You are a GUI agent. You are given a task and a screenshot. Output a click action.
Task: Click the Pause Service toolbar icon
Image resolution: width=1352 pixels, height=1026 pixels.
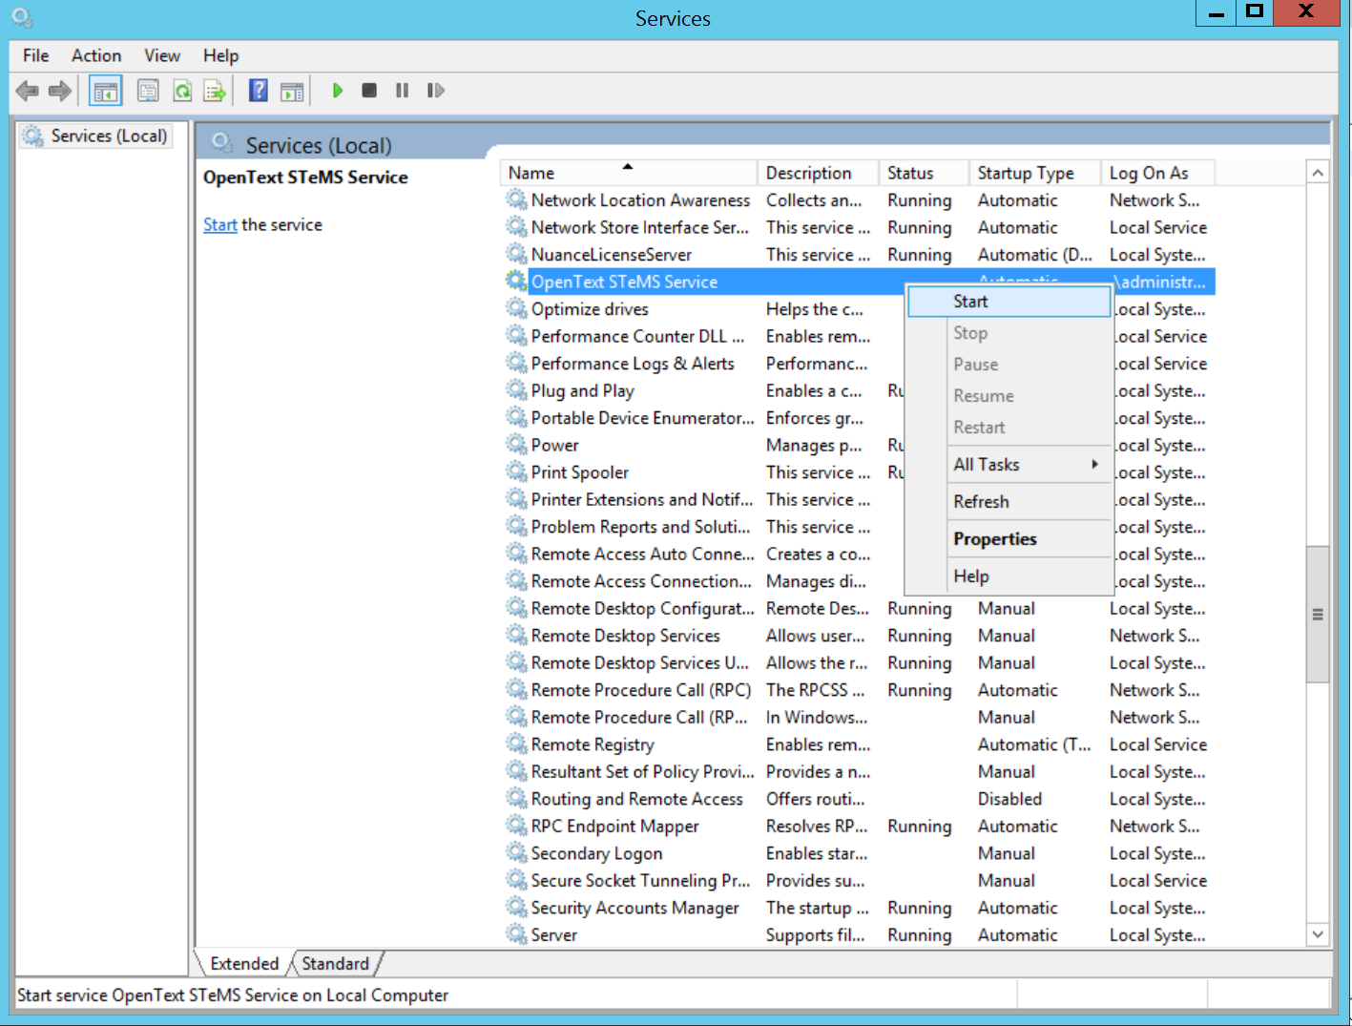tap(402, 91)
